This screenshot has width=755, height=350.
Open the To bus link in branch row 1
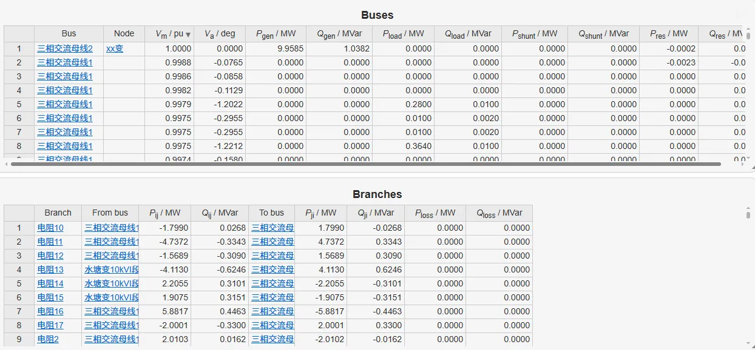273,228
